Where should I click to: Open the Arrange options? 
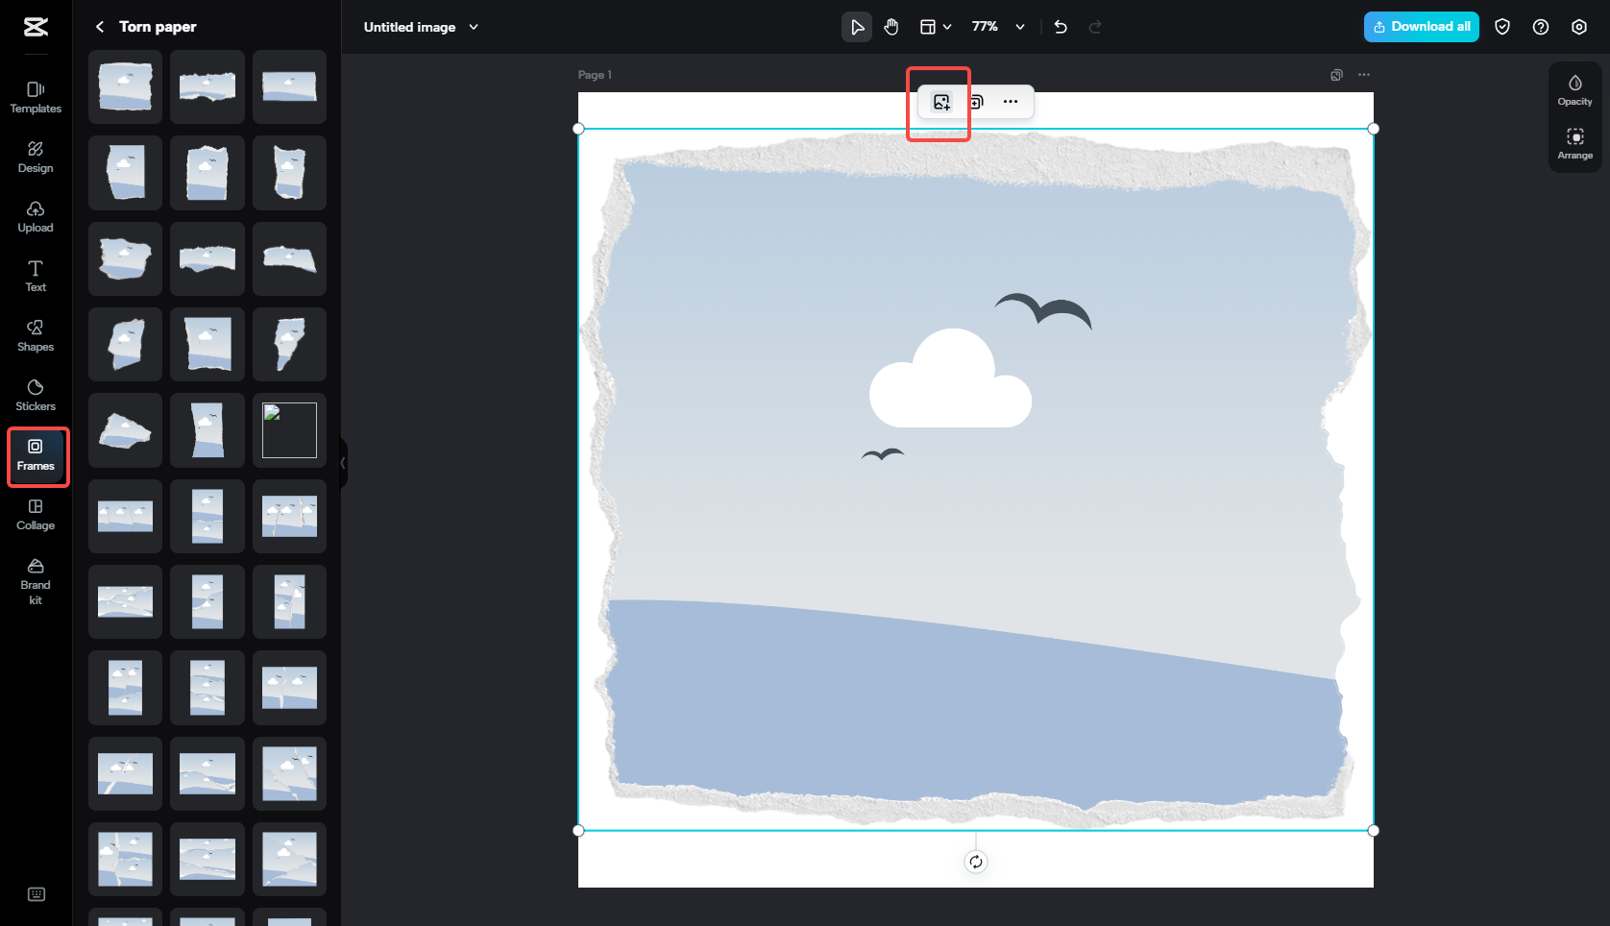coord(1574,144)
